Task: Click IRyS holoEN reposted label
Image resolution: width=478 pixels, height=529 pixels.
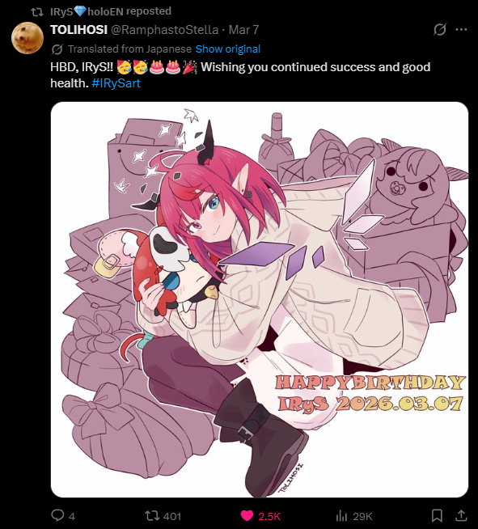Action: [x=111, y=11]
